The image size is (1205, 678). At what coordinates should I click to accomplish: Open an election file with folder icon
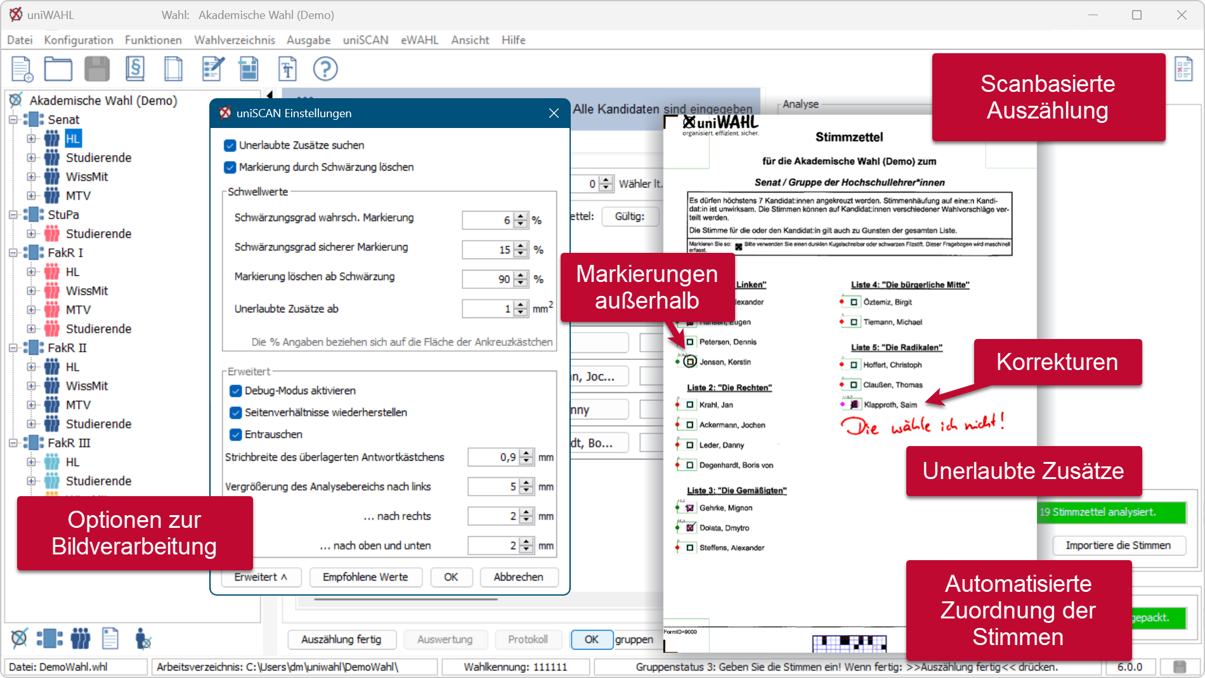pos(58,69)
